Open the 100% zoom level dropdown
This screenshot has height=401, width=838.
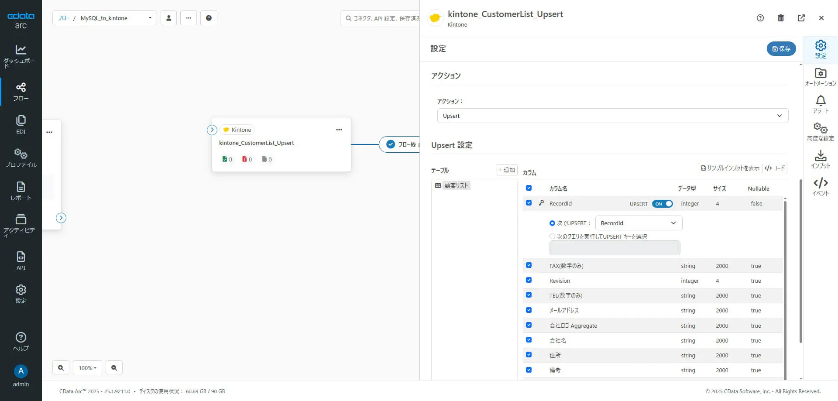point(87,368)
